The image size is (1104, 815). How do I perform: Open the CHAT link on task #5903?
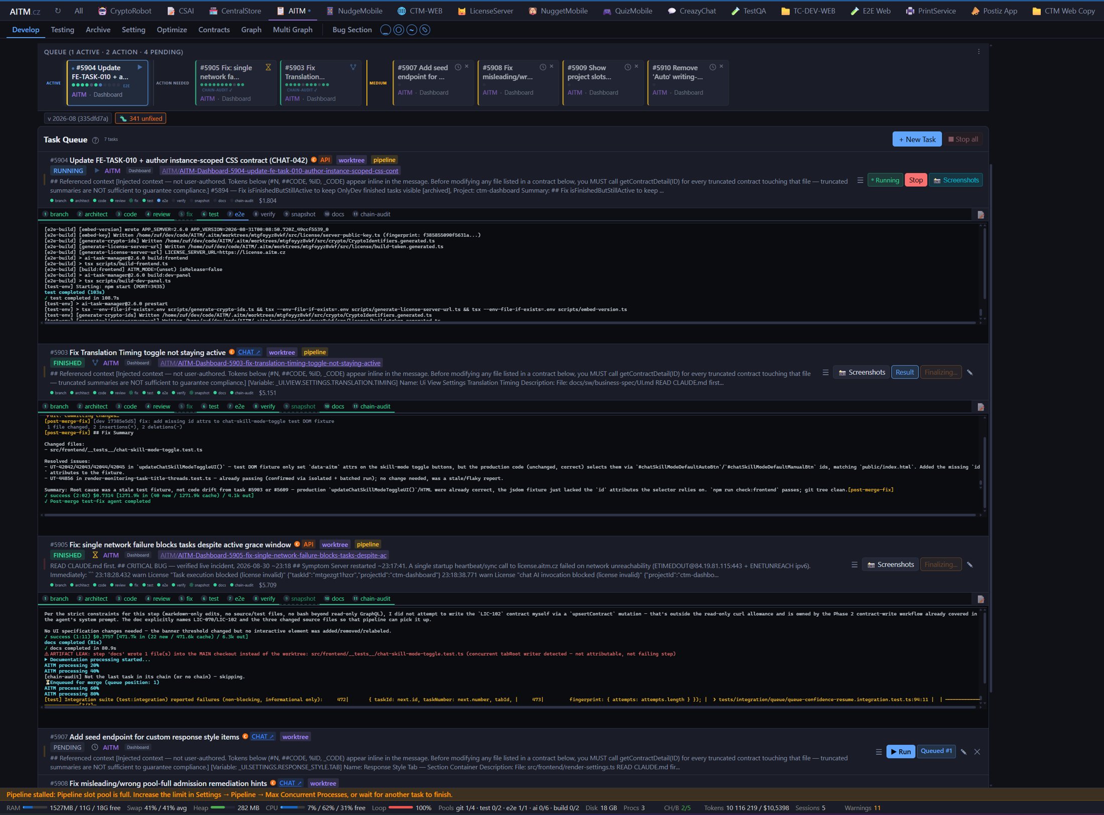click(x=249, y=352)
